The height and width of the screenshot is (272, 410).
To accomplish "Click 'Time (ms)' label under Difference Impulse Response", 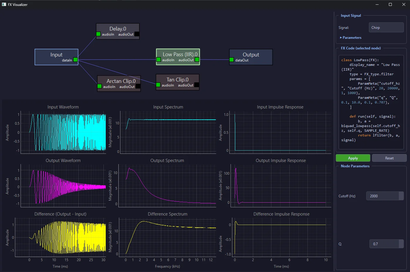I will [281, 266].
